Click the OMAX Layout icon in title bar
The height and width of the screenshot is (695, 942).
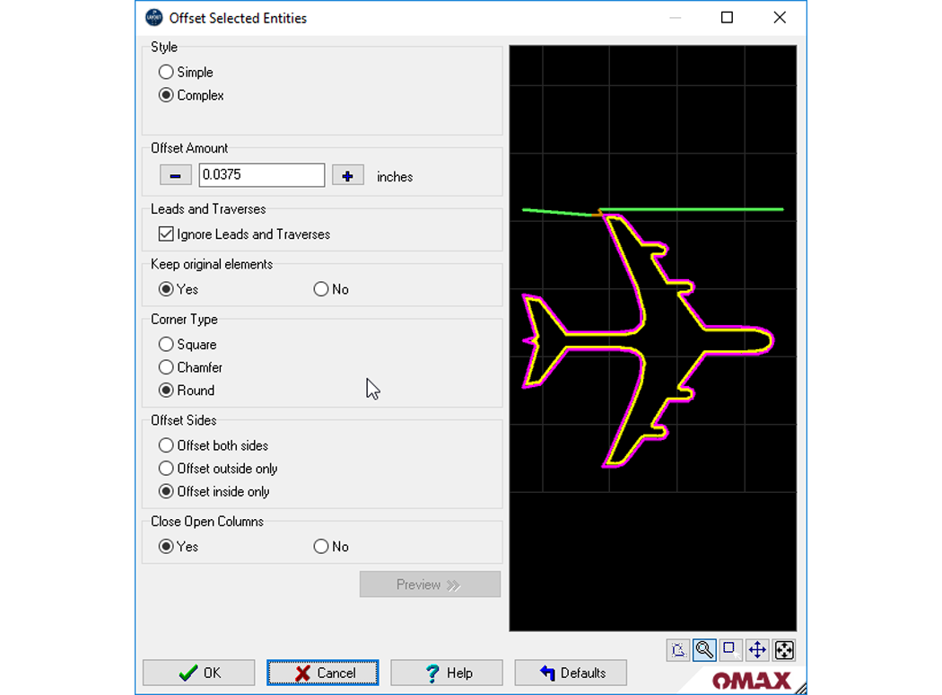[154, 17]
